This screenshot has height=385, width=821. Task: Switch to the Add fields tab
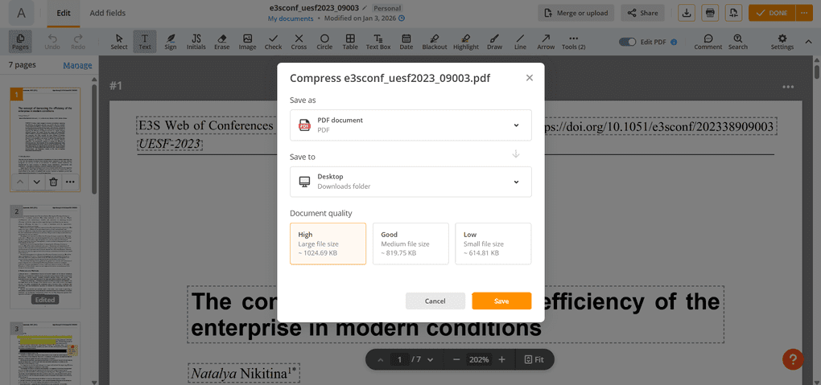tap(106, 13)
